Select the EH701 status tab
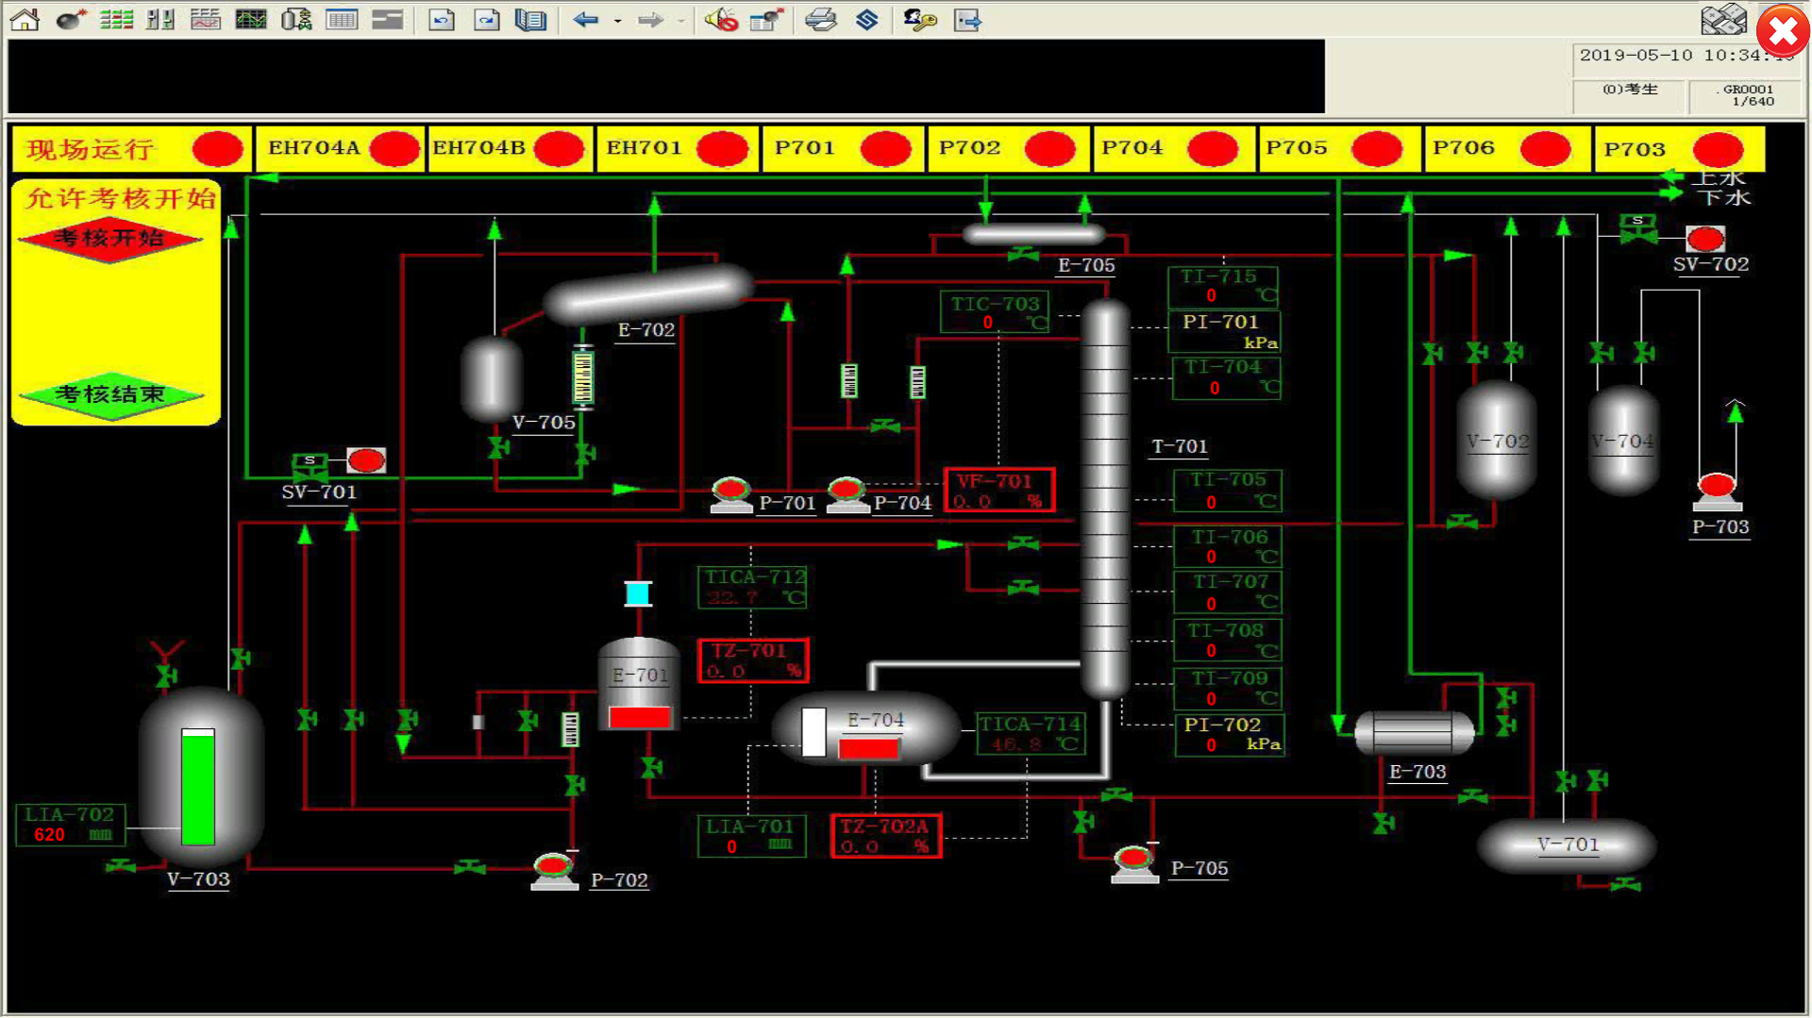 coord(644,148)
